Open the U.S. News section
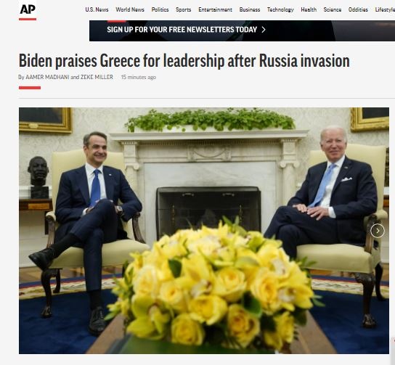395x365 pixels. [97, 9]
